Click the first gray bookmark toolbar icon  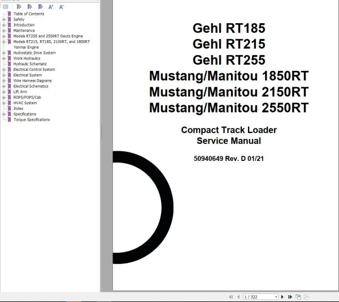19,7
